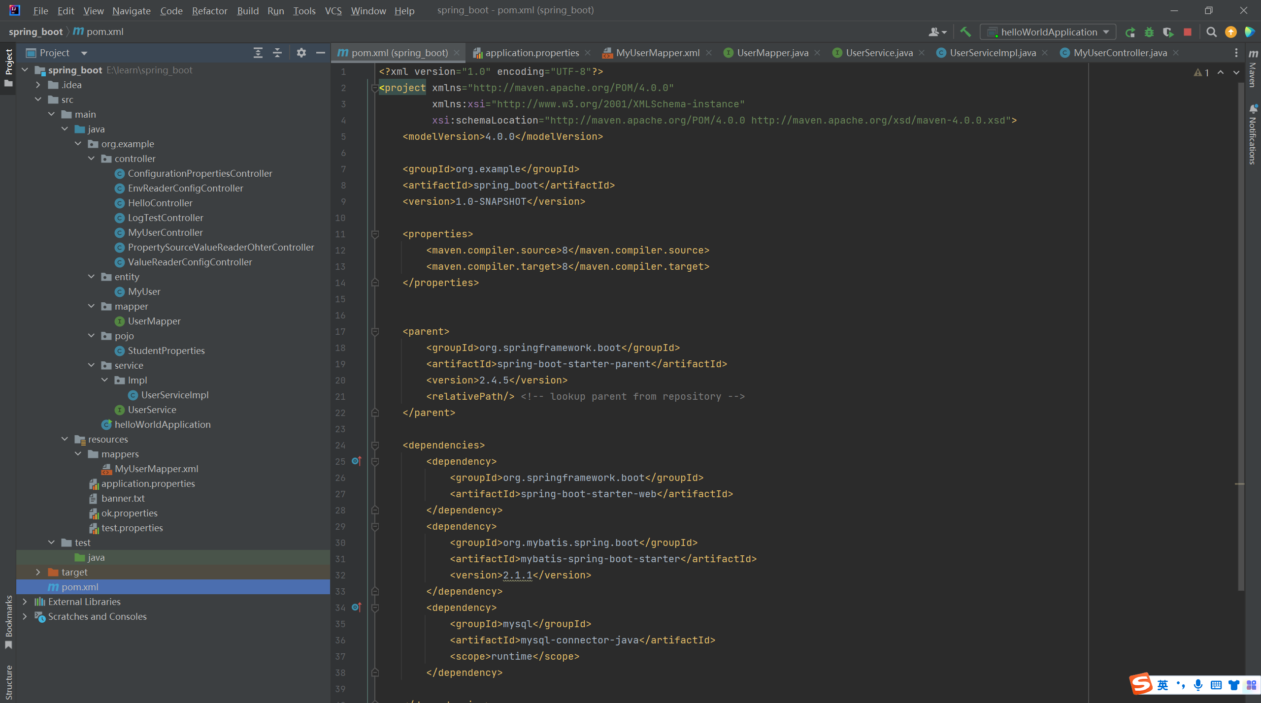
Task: Expand the target folder in the tree
Action: coord(38,572)
